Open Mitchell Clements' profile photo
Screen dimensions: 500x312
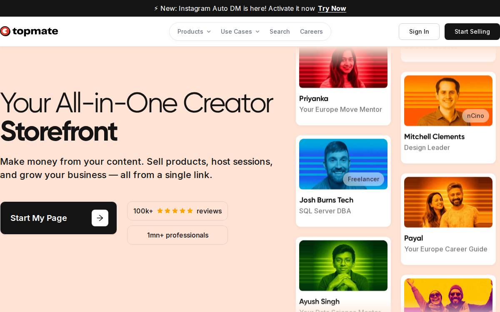[448, 101]
